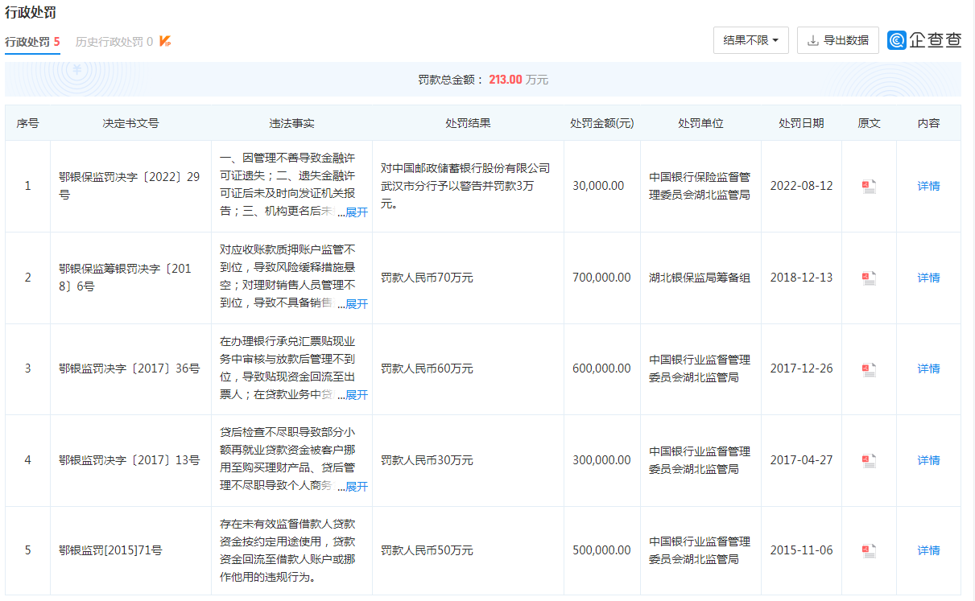Image resolution: width=975 pixels, height=601 pixels.
Task: Click the VIP badge next to 历史行政处罚
Action: click(165, 41)
